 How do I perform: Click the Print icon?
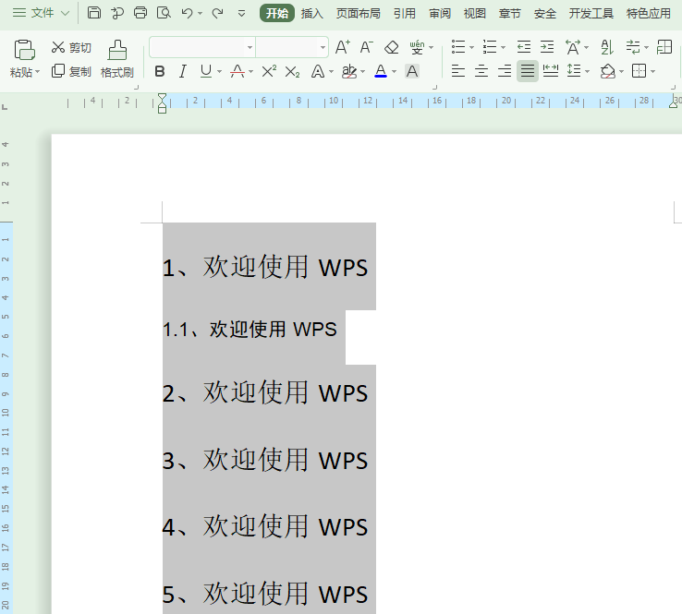coord(140,13)
